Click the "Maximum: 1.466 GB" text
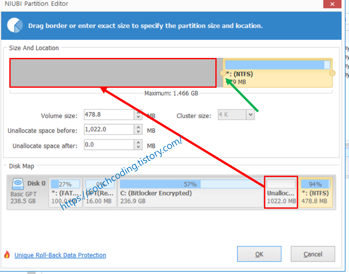This screenshot has height=274, width=349. 171,93
